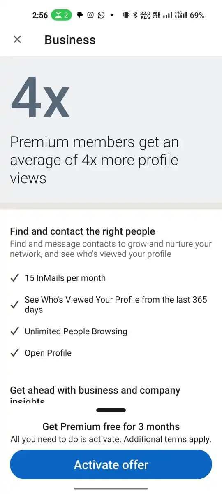Tap the Instagram notification icon

coord(90,15)
